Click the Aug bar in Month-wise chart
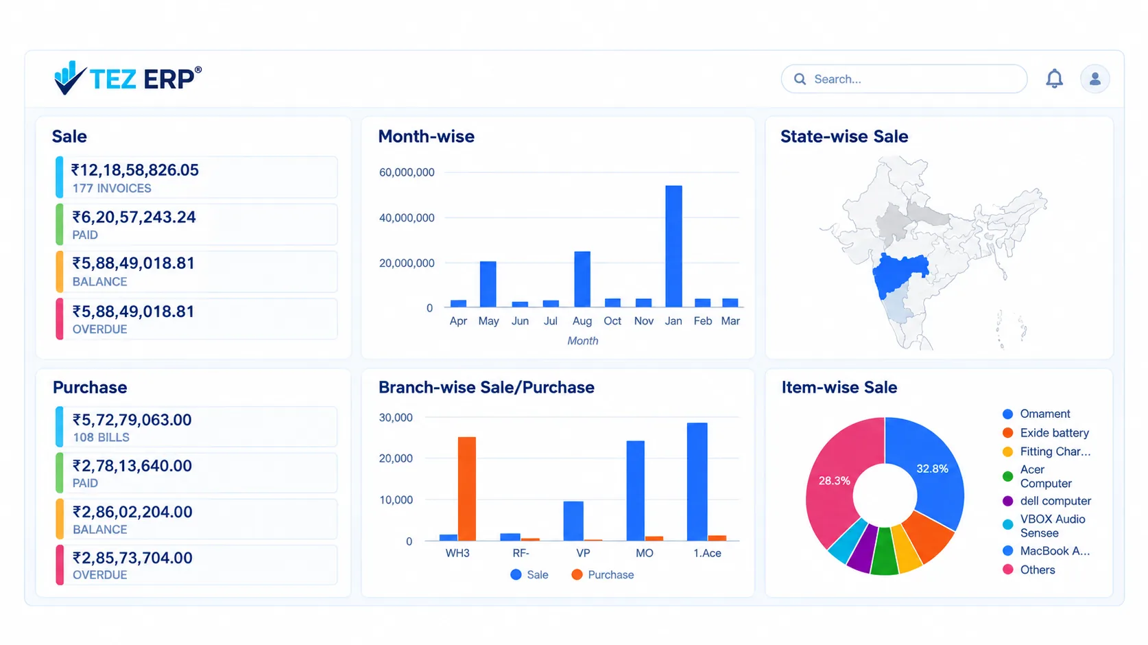 (x=582, y=279)
